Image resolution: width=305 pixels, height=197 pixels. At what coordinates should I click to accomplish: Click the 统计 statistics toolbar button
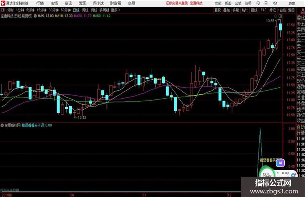pyautogui.click(x=245, y=10)
